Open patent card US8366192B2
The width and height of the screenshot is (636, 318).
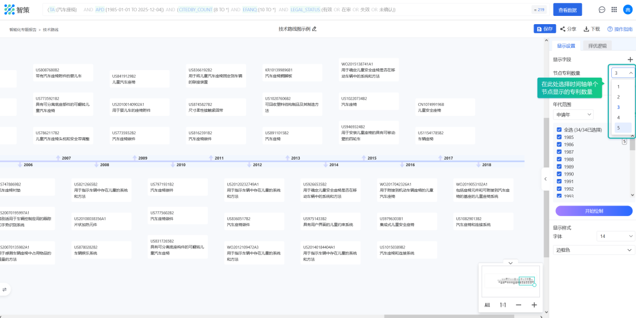216,76
